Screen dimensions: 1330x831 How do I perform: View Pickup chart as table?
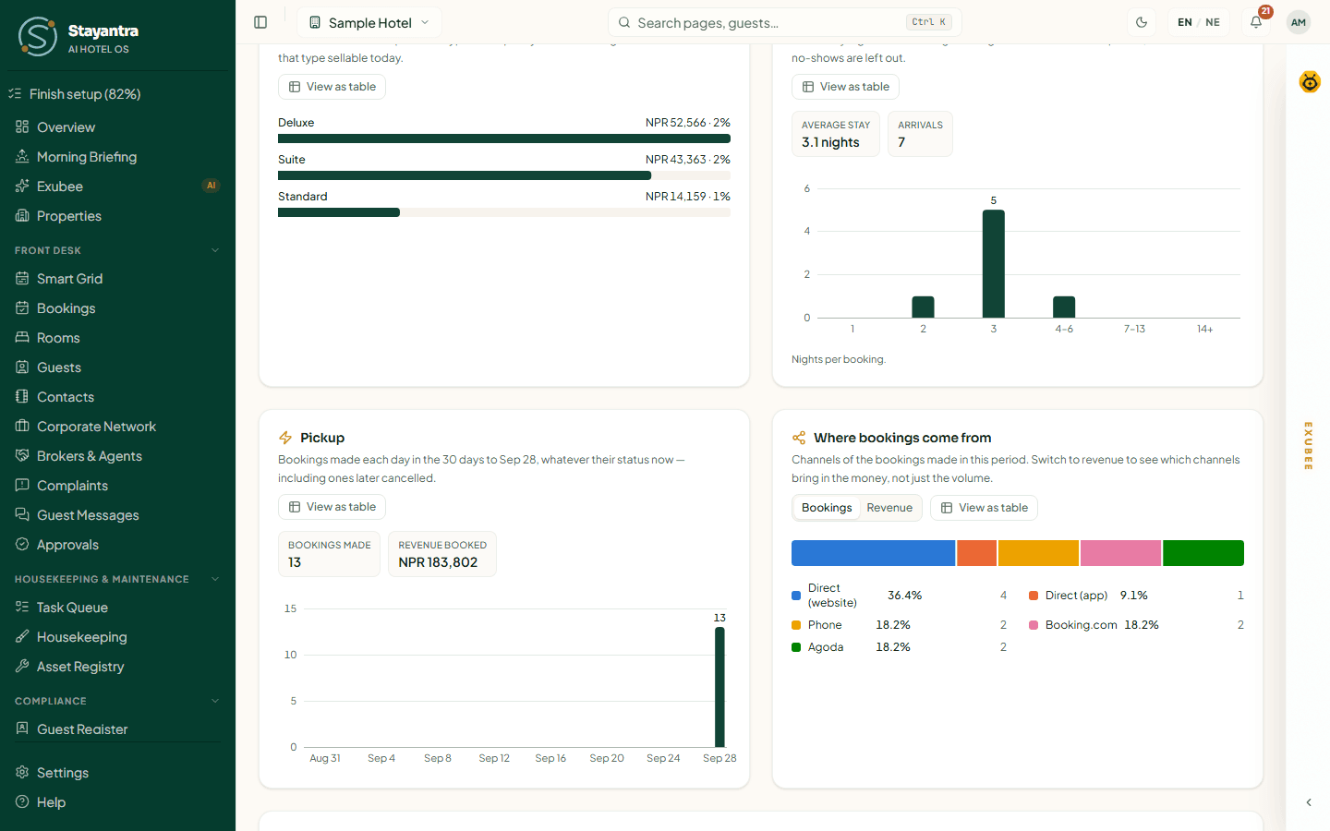click(332, 507)
